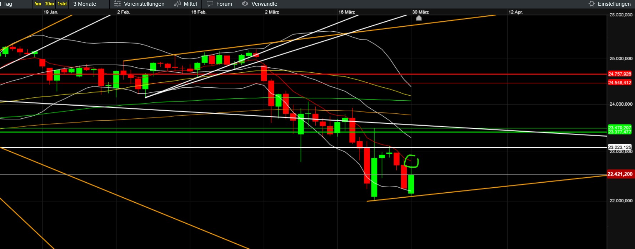Click the eye icon beside Verwandte
Screen dimensions: 635x249
245,4
